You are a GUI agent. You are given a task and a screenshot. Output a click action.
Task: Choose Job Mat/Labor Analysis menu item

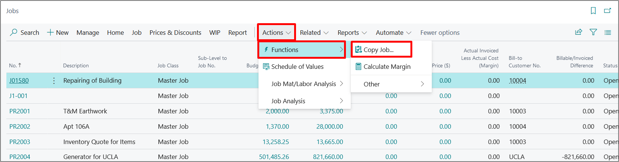(x=303, y=84)
